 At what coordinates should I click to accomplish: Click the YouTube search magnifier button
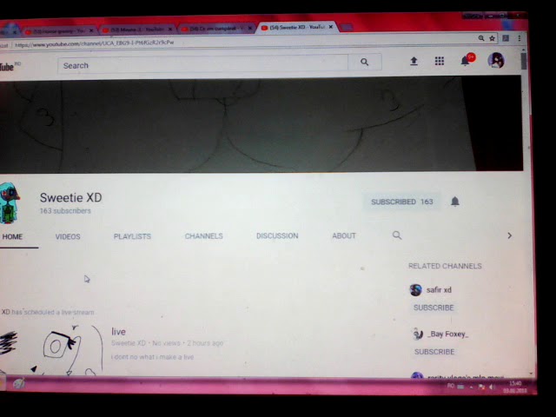click(x=365, y=62)
